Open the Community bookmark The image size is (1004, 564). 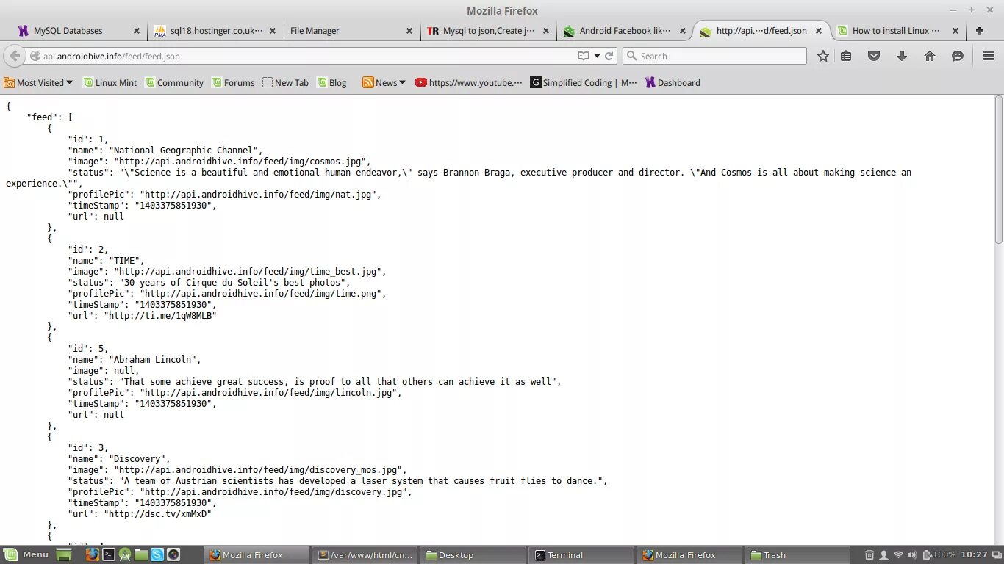174,83
